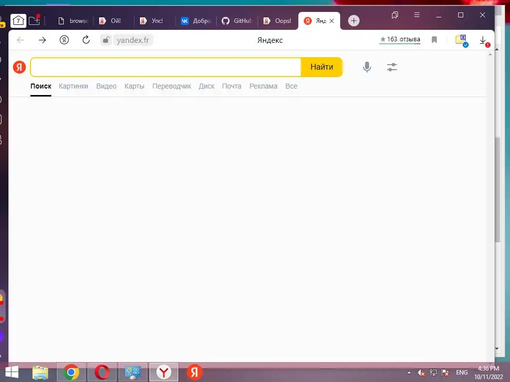Image resolution: width=510 pixels, height=382 pixels.
Task: Open red Я Yandex taskbar icon
Action: (x=195, y=372)
